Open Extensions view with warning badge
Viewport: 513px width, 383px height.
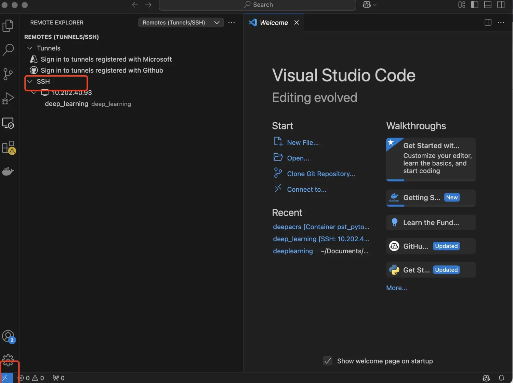pyautogui.click(x=8, y=148)
